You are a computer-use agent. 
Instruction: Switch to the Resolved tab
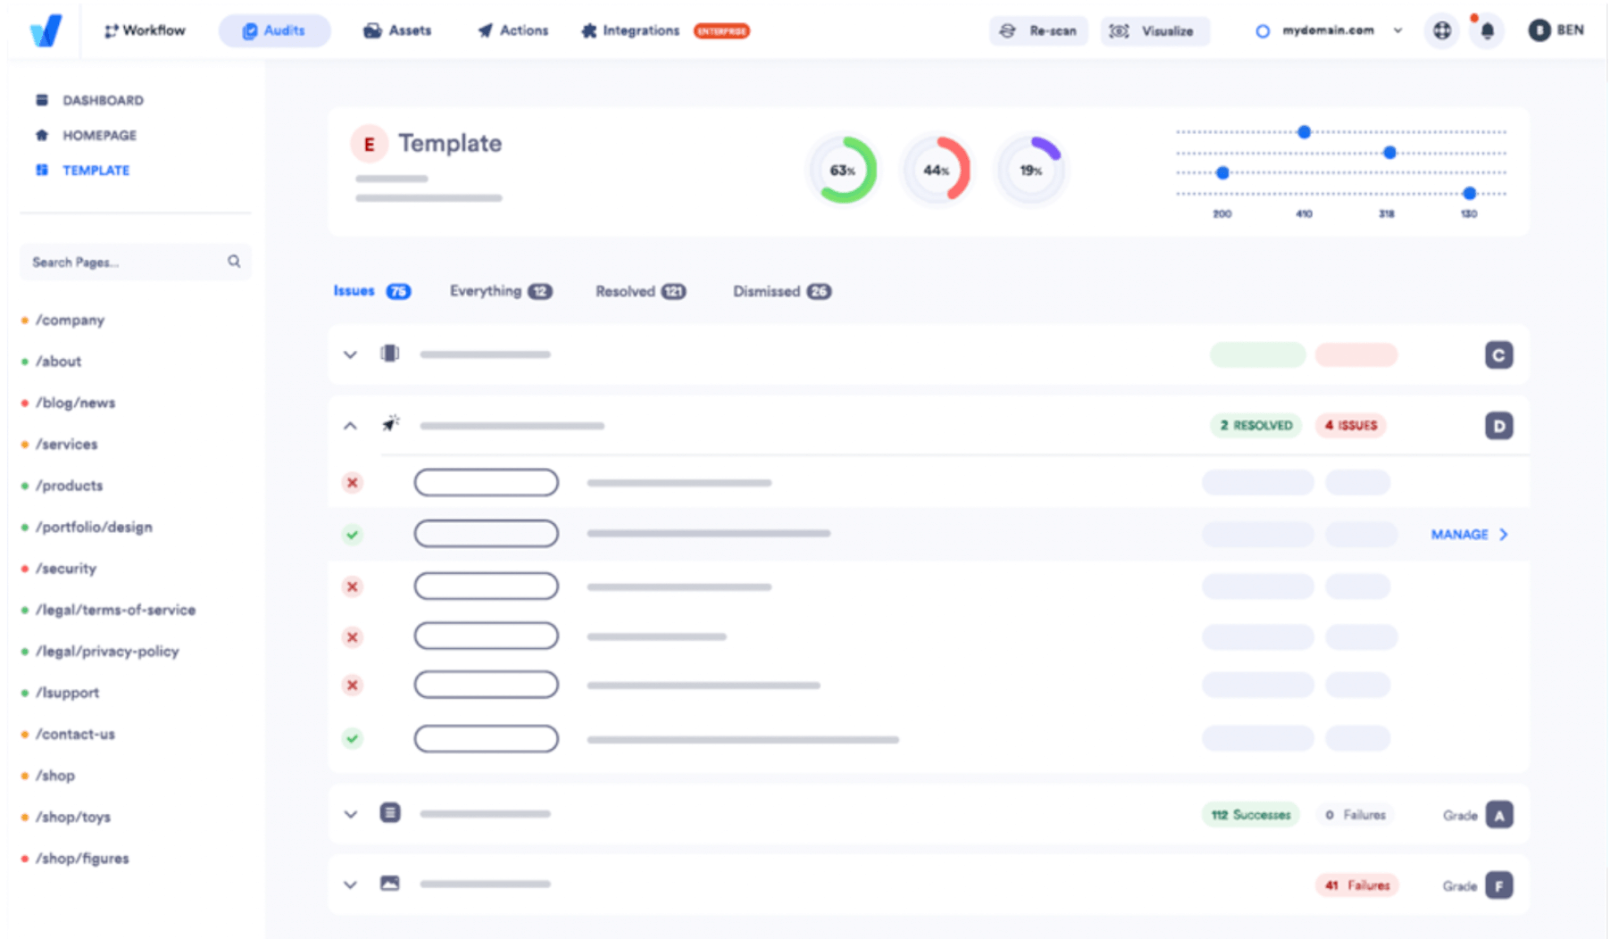(639, 292)
